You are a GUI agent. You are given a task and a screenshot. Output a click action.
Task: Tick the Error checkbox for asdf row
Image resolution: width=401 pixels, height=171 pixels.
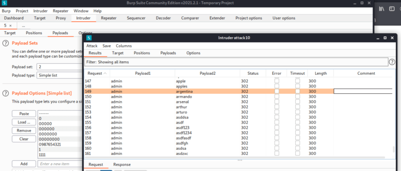(277, 122)
